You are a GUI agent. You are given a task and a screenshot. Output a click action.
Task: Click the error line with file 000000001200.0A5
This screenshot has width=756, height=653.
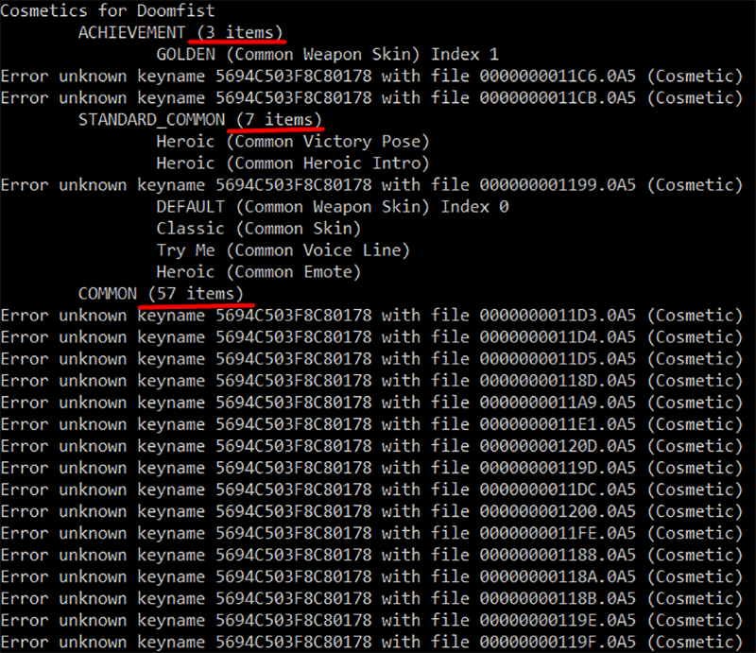[371, 511]
